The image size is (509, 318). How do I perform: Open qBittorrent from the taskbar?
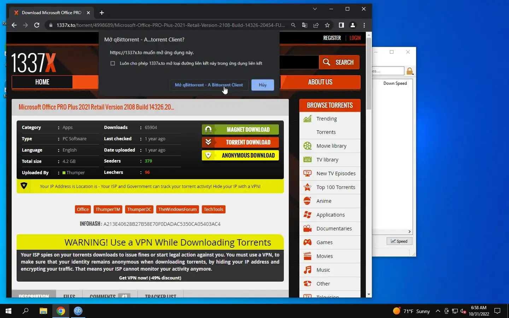click(x=78, y=311)
